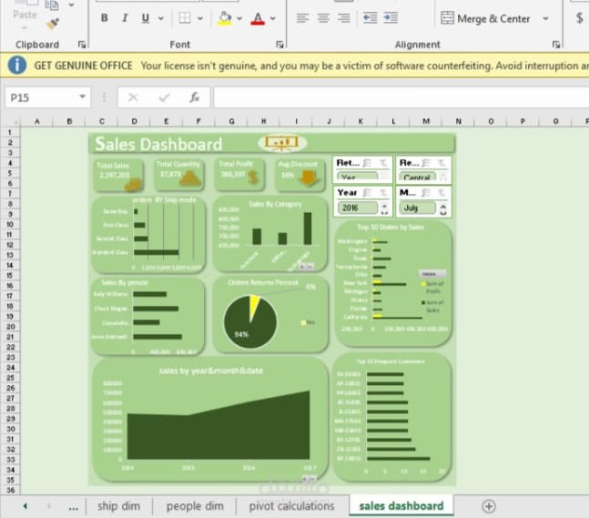Clear filter on the Region slicer
This screenshot has height=518, width=589.
(442, 163)
